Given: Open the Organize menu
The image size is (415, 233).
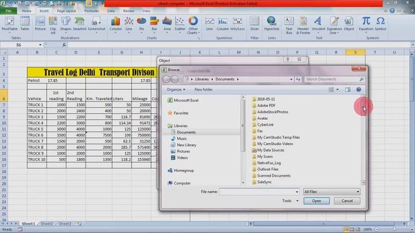Looking at the screenshot, I should [x=176, y=89].
